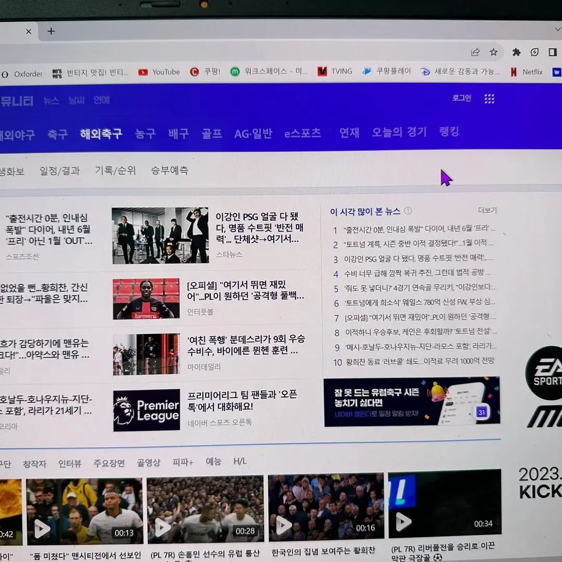This screenshot has width=562, height=562.
Task: Open the 기록/순위 submenu
Action: [x=116, y=171]
